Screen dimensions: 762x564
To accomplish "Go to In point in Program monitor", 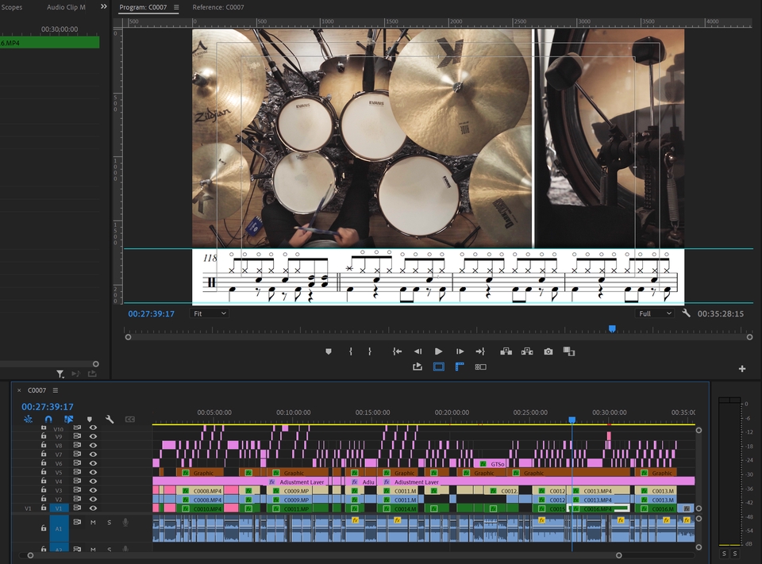I will [x=397, y=351].
